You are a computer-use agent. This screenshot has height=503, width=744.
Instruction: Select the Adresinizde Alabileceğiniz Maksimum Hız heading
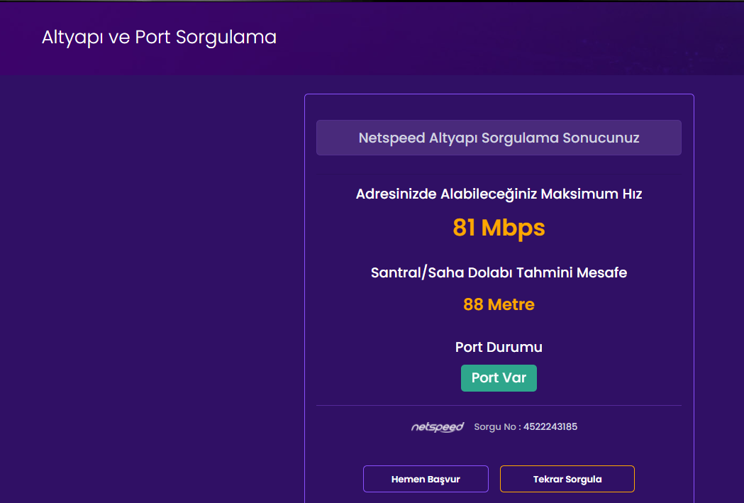click(x=499, y=194)
